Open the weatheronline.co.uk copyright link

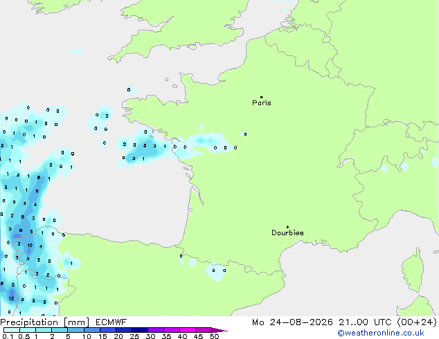pos(381,333)
